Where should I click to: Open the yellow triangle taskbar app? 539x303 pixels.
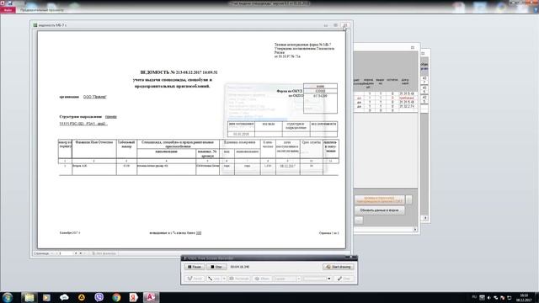point(82,297)
